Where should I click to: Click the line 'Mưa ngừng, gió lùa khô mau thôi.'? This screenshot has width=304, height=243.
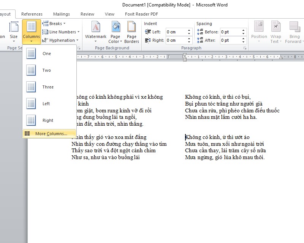[225, 157]
